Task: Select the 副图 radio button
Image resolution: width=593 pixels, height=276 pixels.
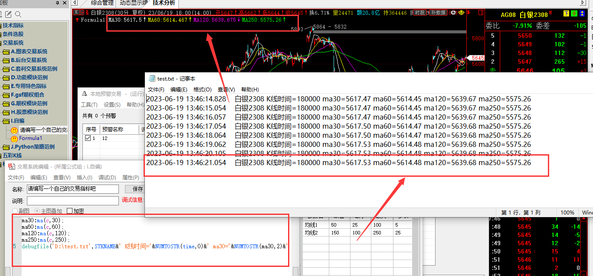Action: [x=15, y=211]
